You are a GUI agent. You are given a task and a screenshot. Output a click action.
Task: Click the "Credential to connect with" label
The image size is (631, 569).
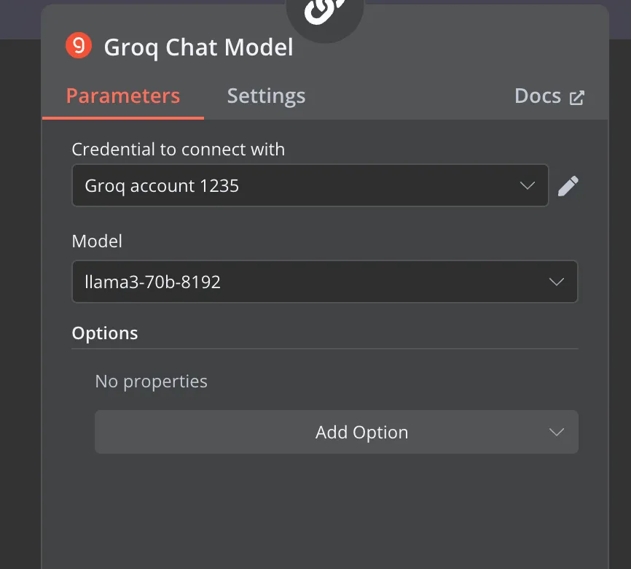[x=179, y=150]
